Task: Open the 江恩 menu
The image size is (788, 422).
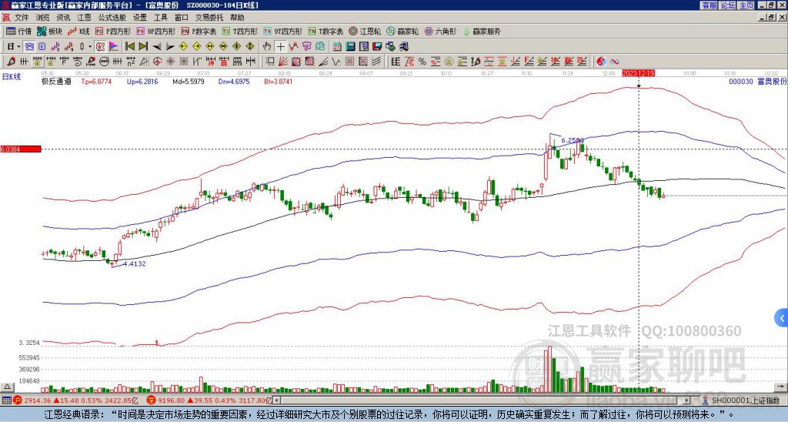Action: coord(84,18)
